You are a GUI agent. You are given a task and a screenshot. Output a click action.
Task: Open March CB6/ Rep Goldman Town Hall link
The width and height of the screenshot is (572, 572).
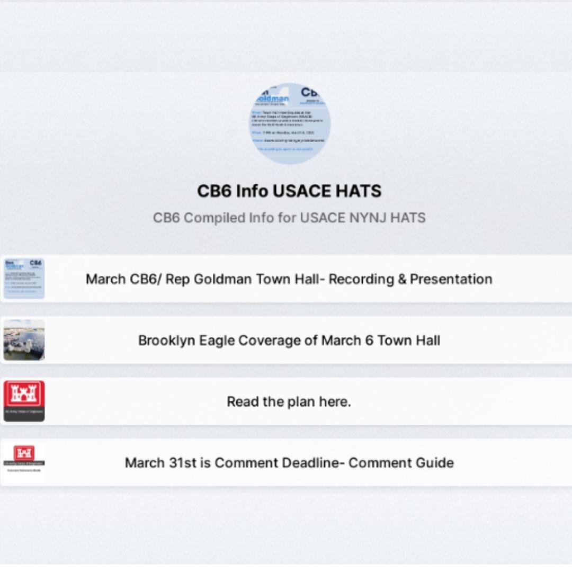286,279
